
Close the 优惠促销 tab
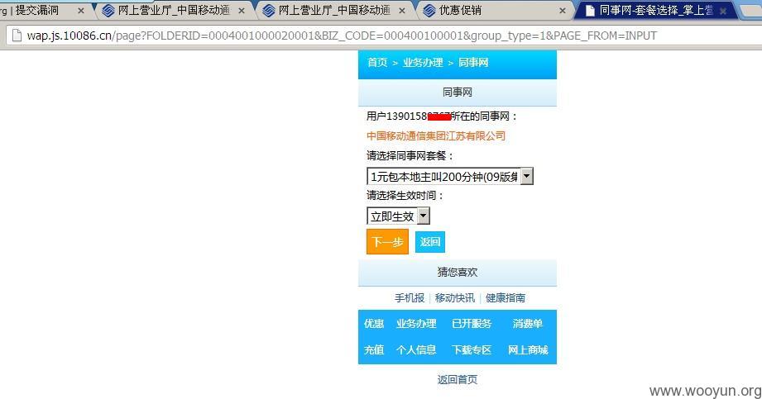[x=563, y=10]
